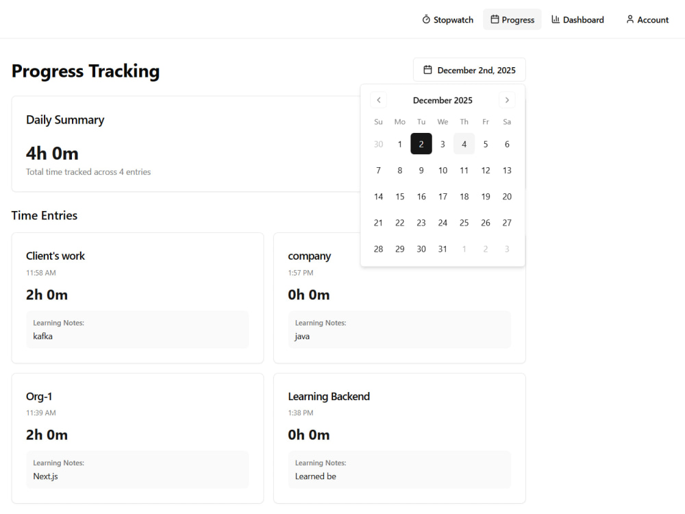Go to previous month in calendar
Screen dimensions: 685x514
(379, 100)
